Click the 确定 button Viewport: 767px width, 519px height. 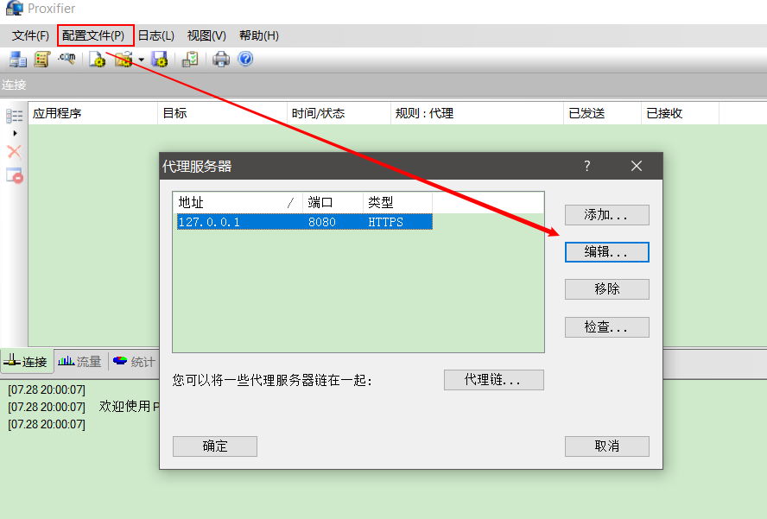215,446
